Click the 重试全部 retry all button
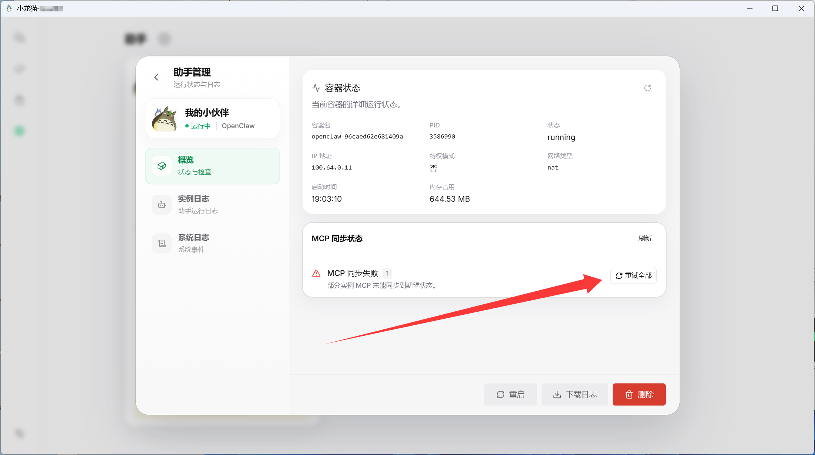Image resolution: width=815 pixels, height=455 pixels. 633,276
